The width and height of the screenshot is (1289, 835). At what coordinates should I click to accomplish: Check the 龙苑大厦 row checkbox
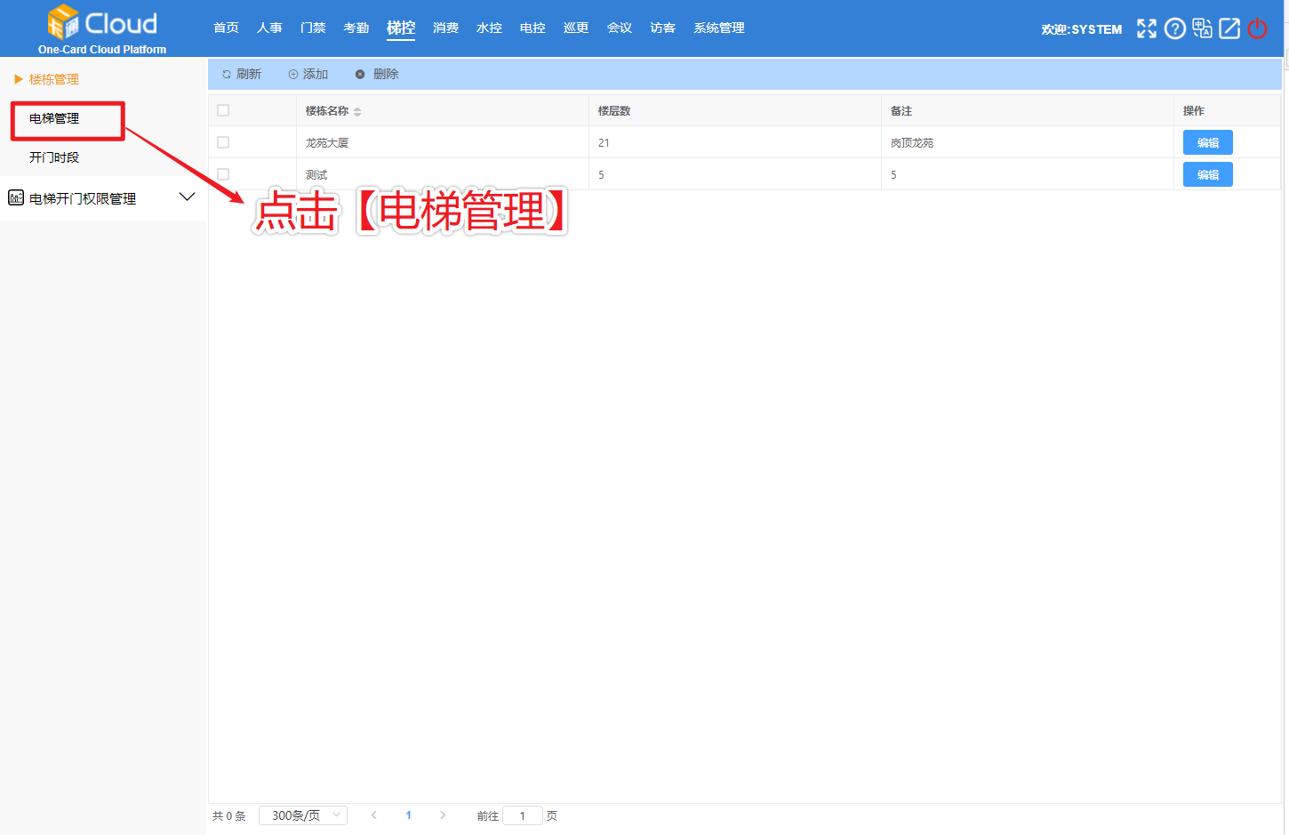tap(223, 143)
